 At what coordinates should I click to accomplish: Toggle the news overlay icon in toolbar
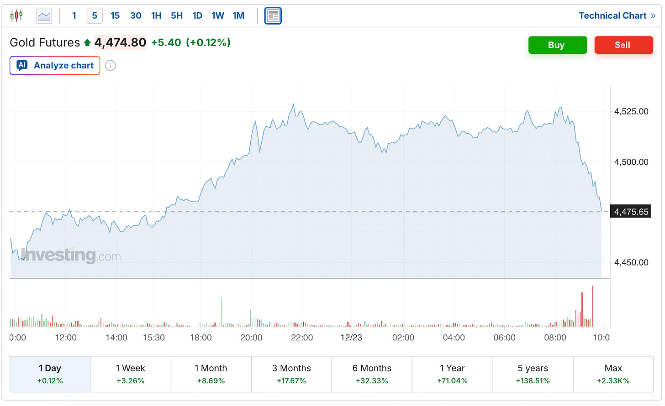[x=273, y=16]
